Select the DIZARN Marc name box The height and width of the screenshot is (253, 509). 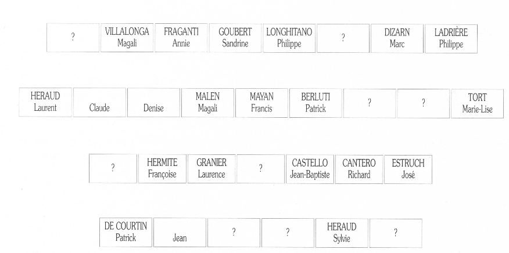point(397,38)
